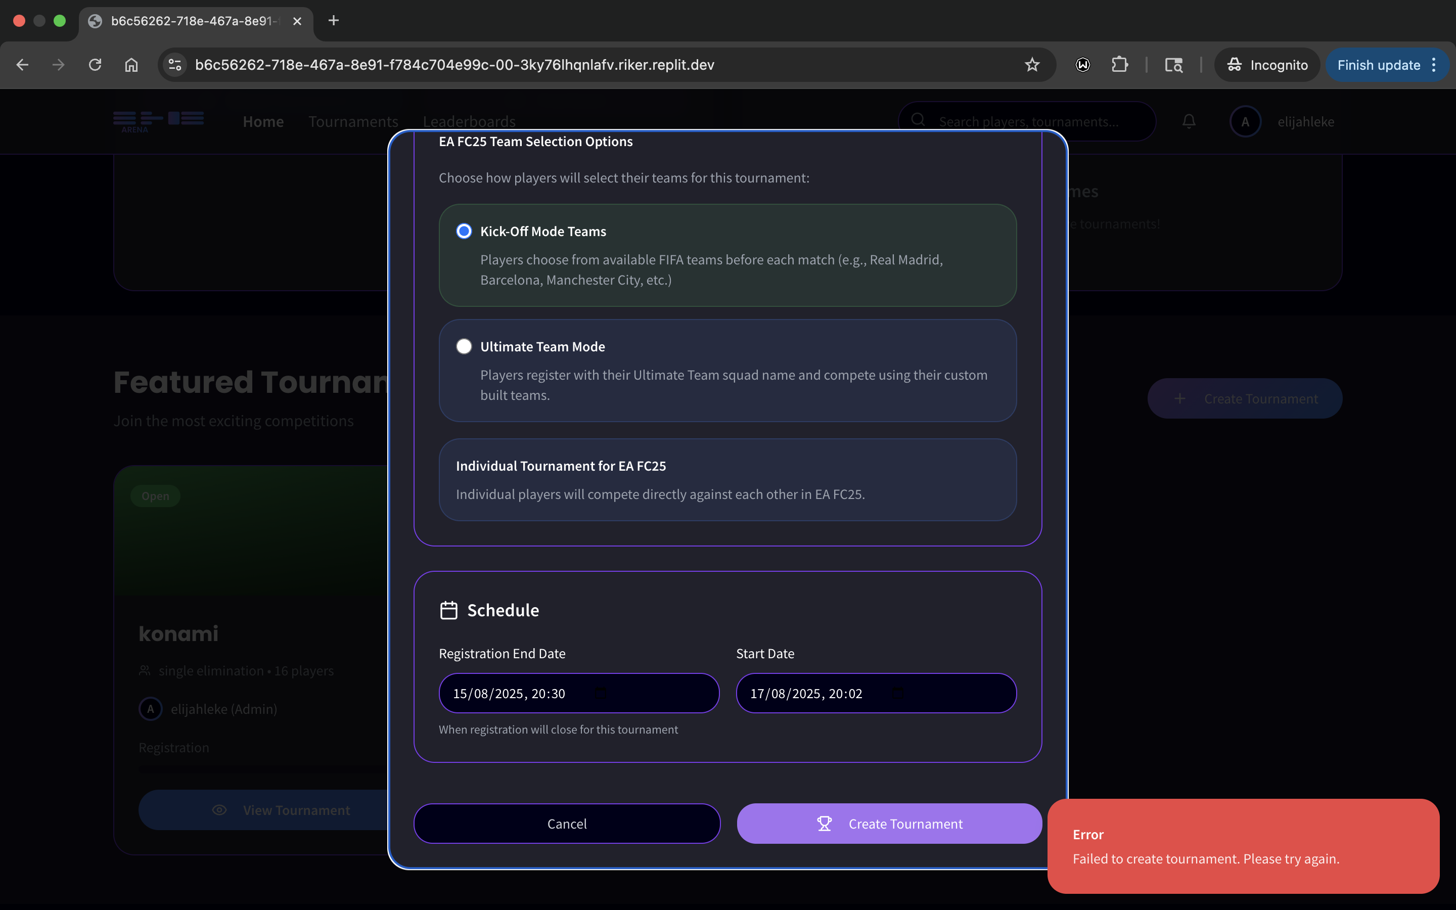The image size is (1456, 910).
Task: Click the search magnifier icon in header
Action: pyautogui.click(x=918, y=120)
